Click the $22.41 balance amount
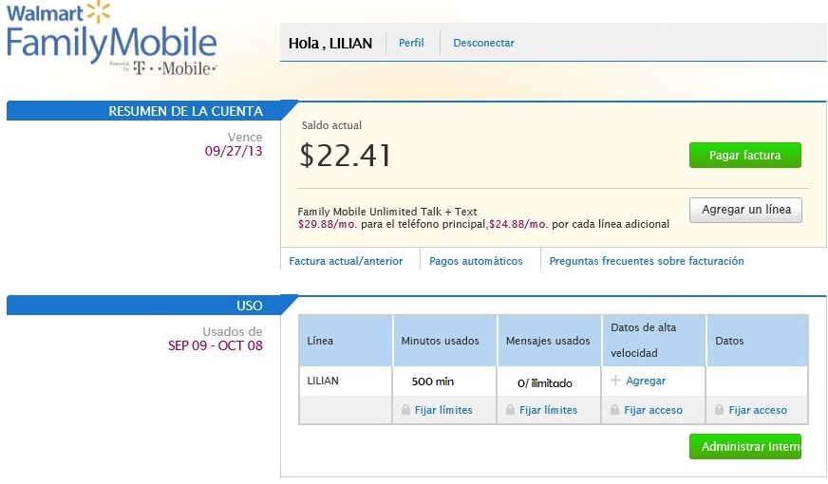 pos(346,156)
